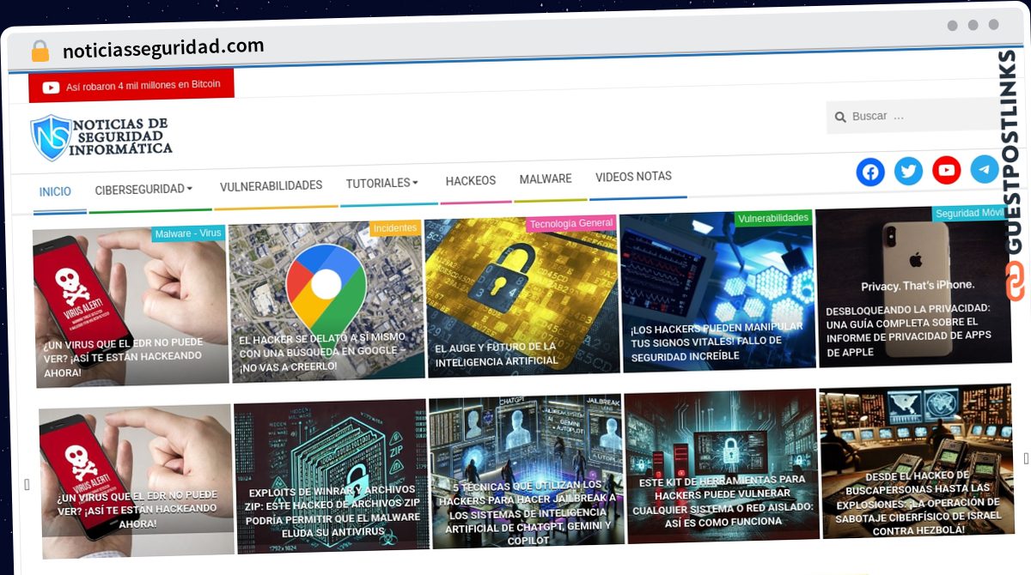This screenshot has width=1031, height=575.
Task: Open the Apple app privacy report article
Action: (914, 286)
